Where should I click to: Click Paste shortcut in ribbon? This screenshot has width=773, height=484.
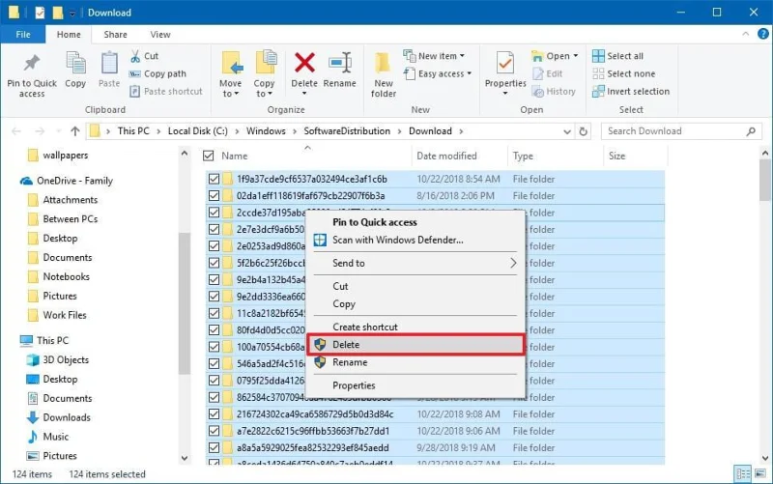pos(166,91)
